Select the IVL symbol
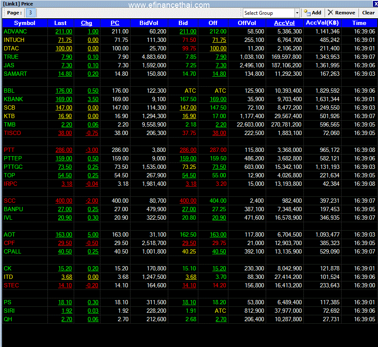The image size is (378, 347). tap(8, 218)
